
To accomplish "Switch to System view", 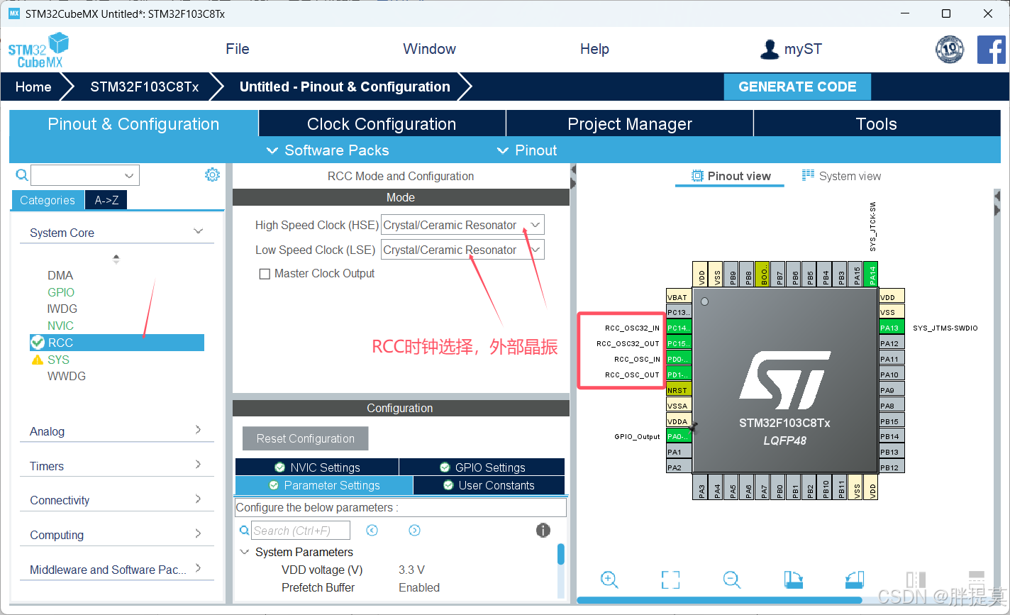I will (x=842, y=176).
